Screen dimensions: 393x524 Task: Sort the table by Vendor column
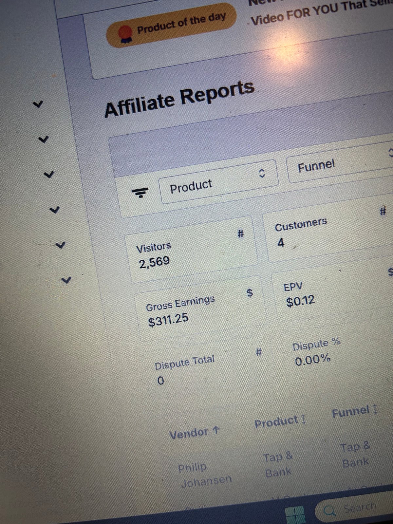195,433
